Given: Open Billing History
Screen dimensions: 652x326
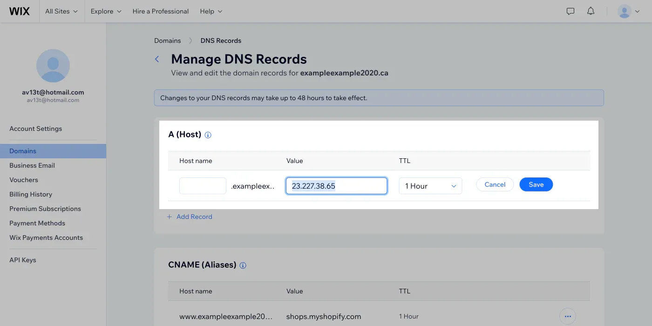Looking at the screenshot, I should [31, 194].
